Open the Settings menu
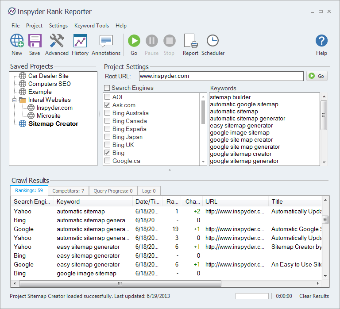This screenshot has height=309, width=340. pyautogui.click(x=58, y=26)
